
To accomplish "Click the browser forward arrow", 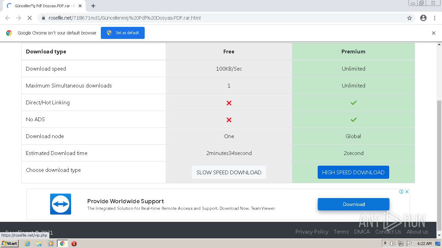I will click(19, 18).
